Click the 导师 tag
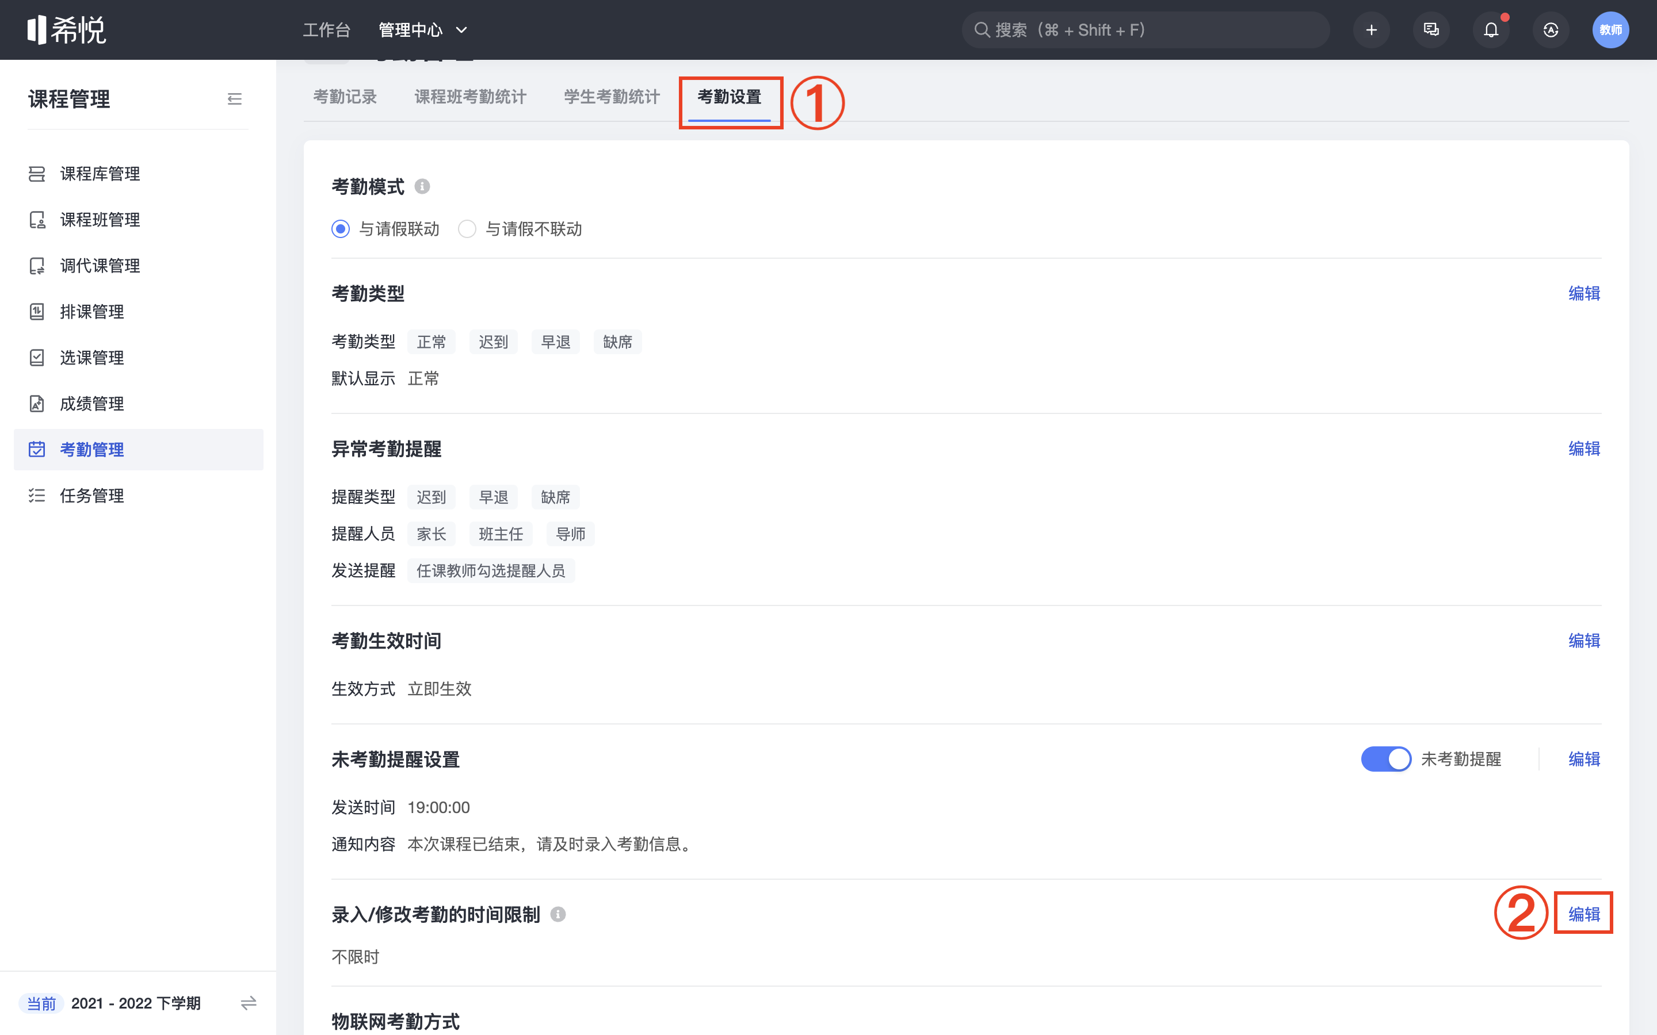The image size is (1657, 1035). point(570,534)
